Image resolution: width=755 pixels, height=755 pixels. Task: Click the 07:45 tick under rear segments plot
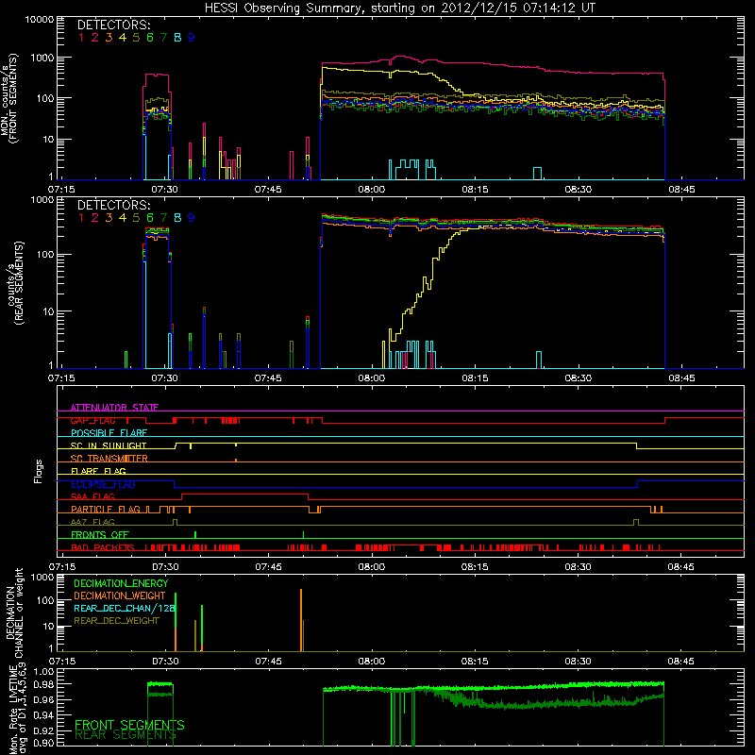tap(268, 378)
